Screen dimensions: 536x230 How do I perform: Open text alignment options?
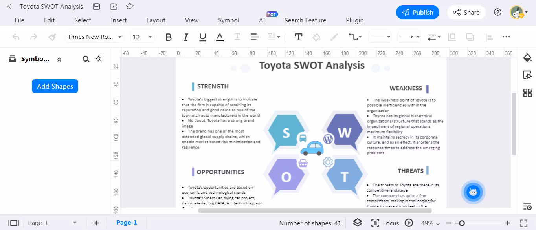tap(255, 37)
